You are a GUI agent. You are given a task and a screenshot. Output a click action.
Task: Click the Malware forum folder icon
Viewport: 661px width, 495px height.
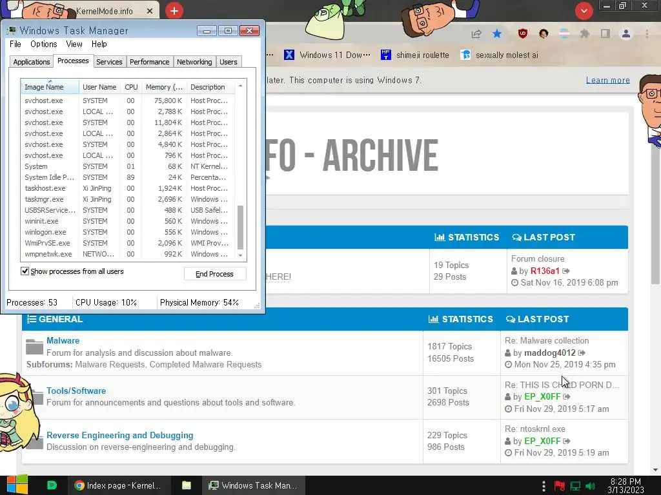point(34,346)
